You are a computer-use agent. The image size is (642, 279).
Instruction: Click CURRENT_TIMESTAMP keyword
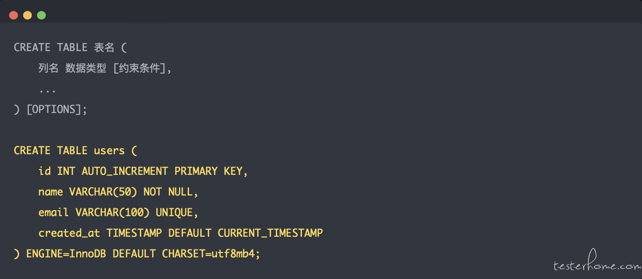click(270, 233)
